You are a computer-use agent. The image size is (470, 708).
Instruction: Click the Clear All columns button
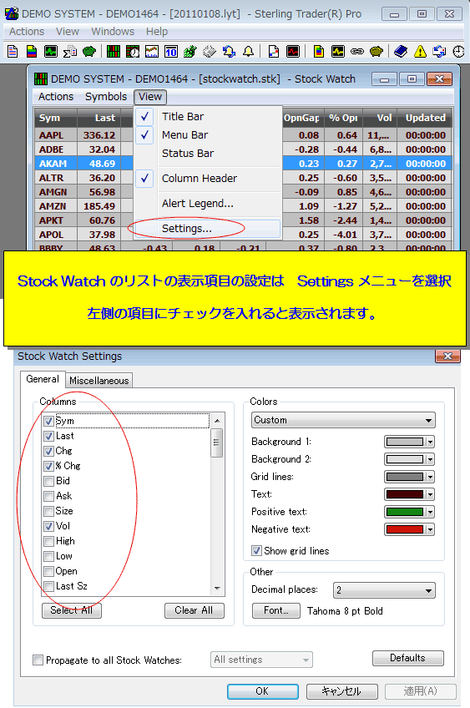coord(194,610)
